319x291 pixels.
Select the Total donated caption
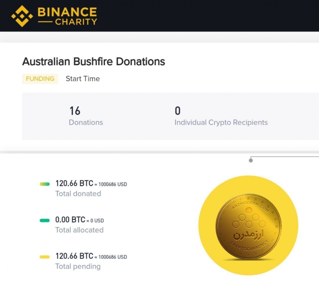pyautogui.click(x=78, y=194)
